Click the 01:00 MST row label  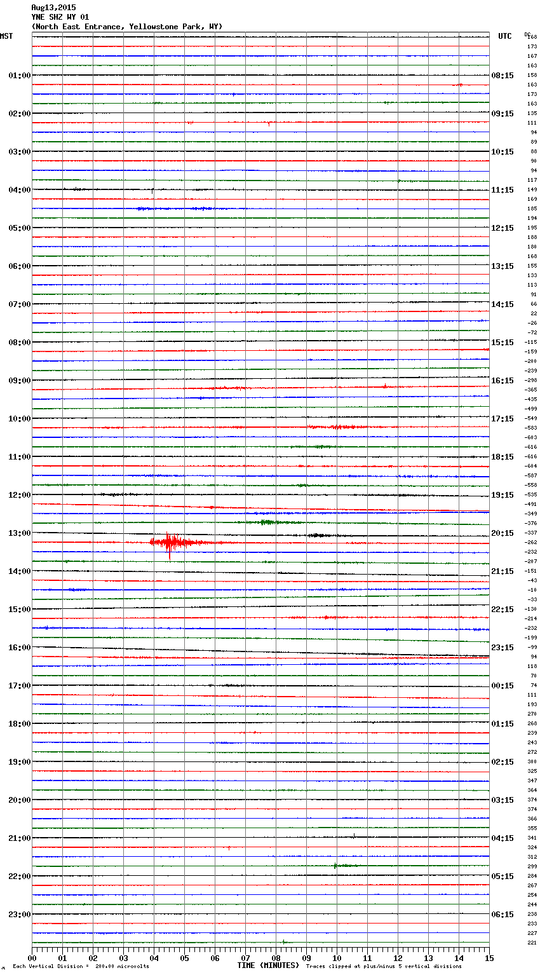20,76
